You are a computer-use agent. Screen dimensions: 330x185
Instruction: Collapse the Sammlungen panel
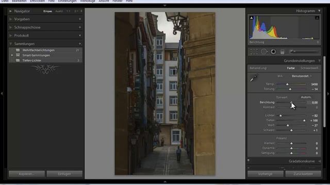pos(10,44)
